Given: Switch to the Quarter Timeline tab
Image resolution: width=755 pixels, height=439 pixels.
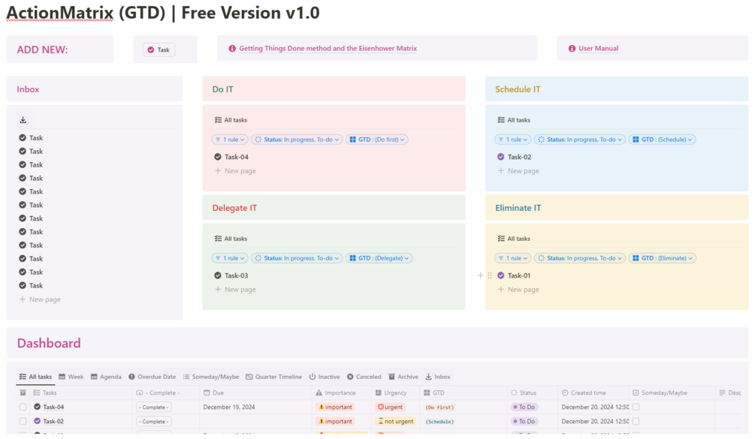Looking at the screenshot, I should (x=274, y=377).
